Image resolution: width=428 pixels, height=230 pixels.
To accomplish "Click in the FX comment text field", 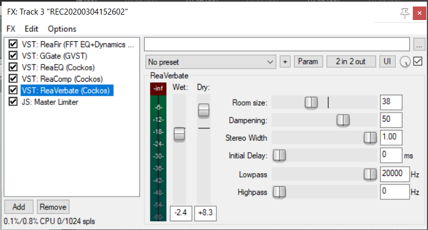I will [277, 44].
